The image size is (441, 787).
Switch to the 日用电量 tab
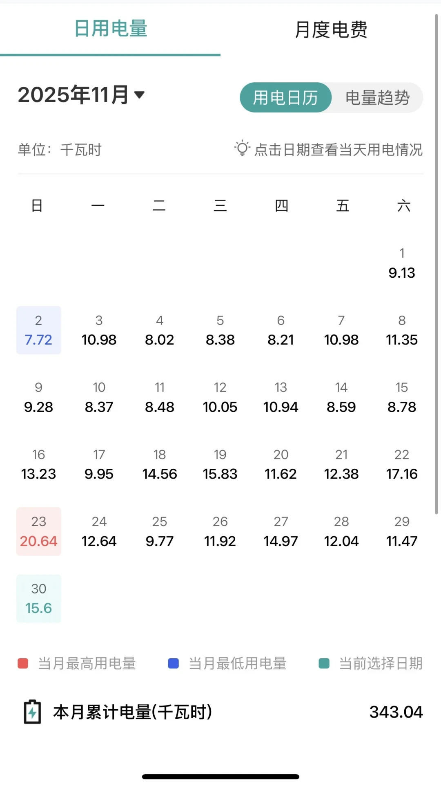(111, 29)
